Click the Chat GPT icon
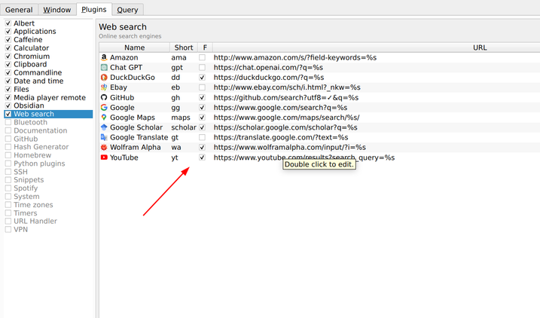The width and height of the screenshot is (540, 318). click(x=104, y=68)
